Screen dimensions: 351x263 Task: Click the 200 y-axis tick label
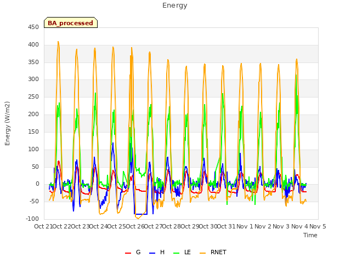33,115
